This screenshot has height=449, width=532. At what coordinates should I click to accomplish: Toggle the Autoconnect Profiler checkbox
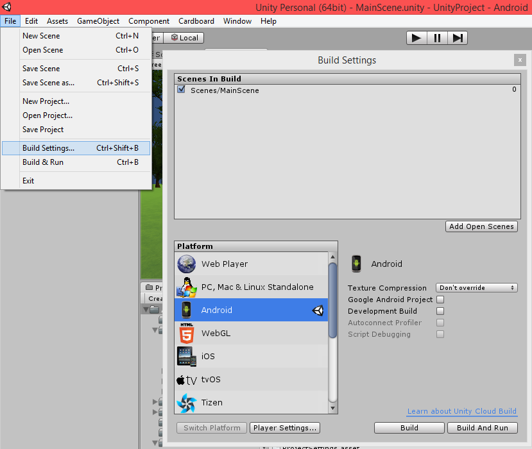[x=440, y=323]
